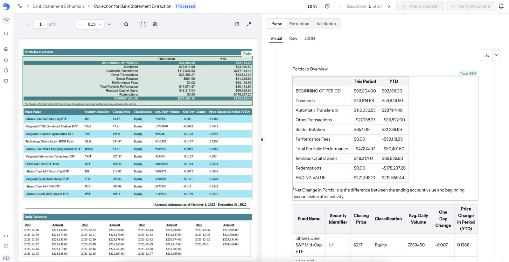Image resolution: width=509 pixels, height=262 pixels.
Task: Open the pie chart analytics icon
Action: 6,71
